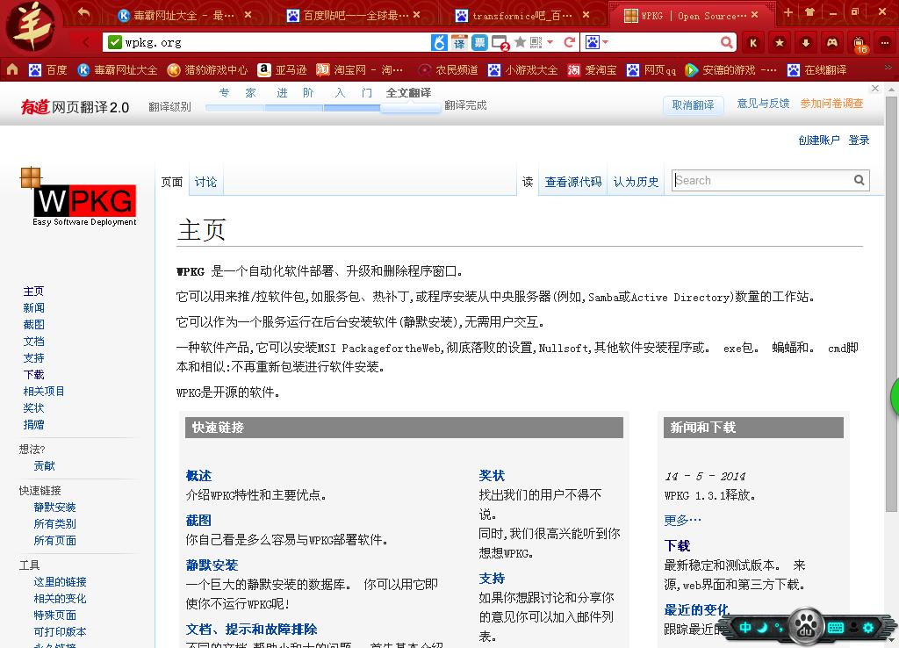Click the 票 ticket icon in address bar
899x648 pixels.
click(479, 42)
